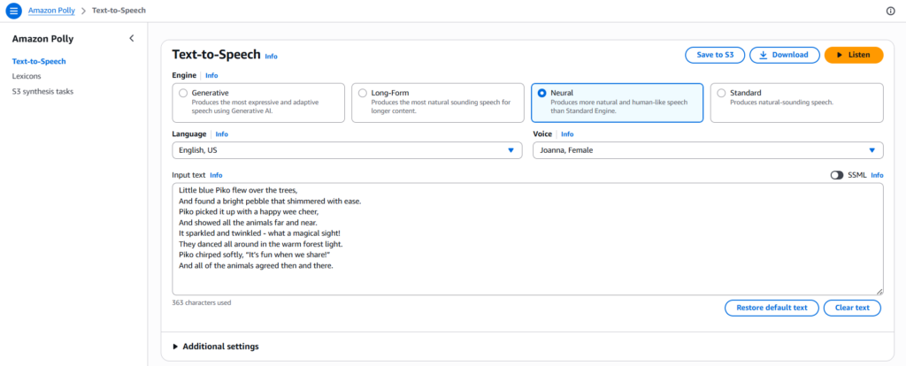Collapse the Amazon Polly side panel

132,39
